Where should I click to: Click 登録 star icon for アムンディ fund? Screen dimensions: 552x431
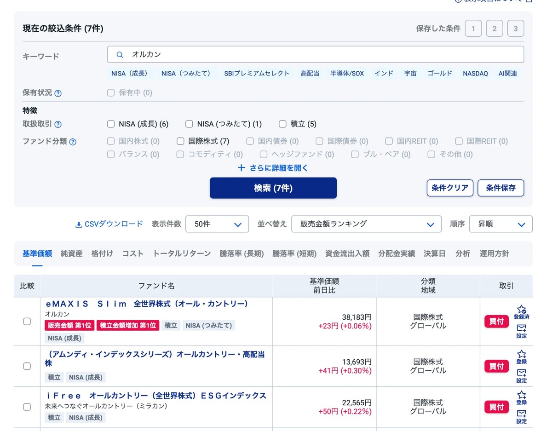[521, 354]
